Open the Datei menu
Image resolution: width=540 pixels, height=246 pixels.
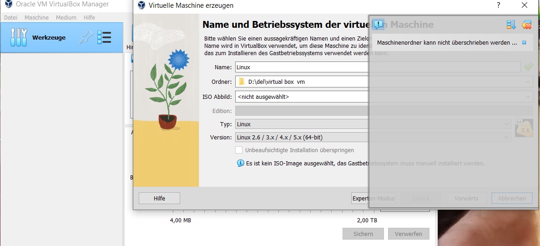(x=10, y=18)
